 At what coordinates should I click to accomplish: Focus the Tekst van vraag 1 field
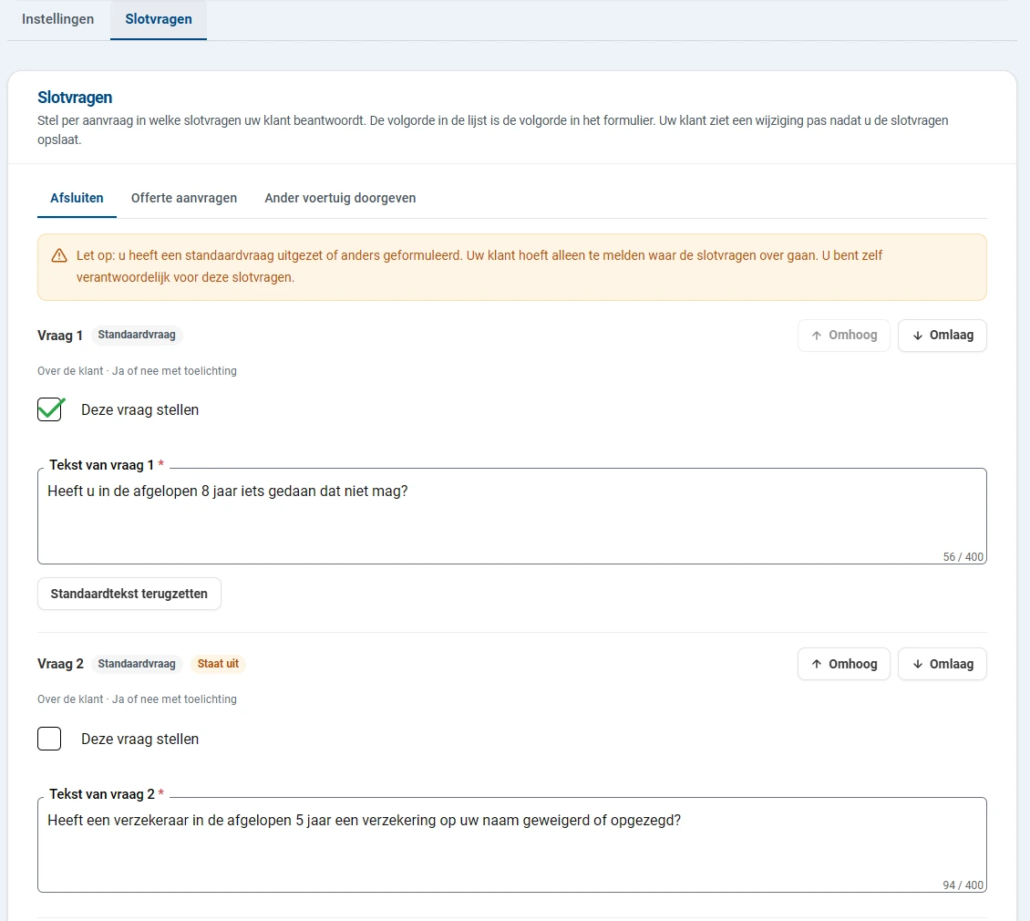click(x=511, y=516)
